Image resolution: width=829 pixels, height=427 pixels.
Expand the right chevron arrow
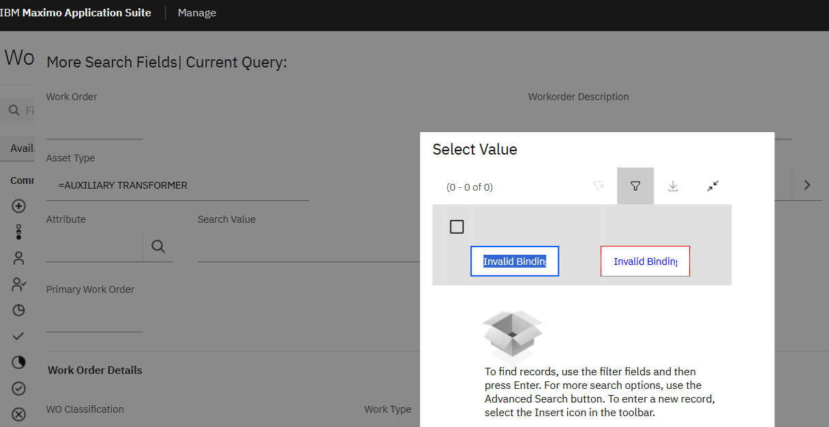(807, 185)
